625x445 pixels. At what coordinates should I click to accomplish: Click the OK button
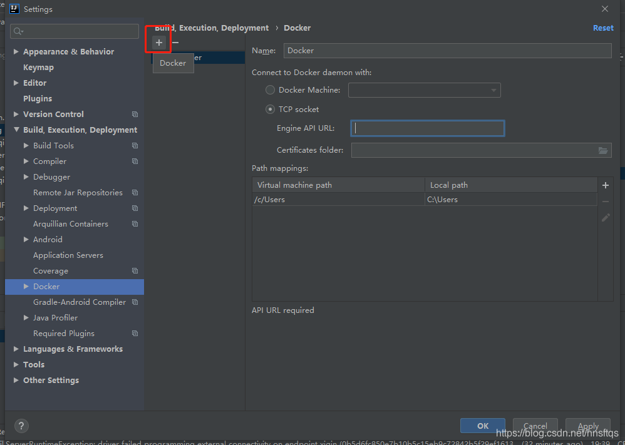(483, 426)
